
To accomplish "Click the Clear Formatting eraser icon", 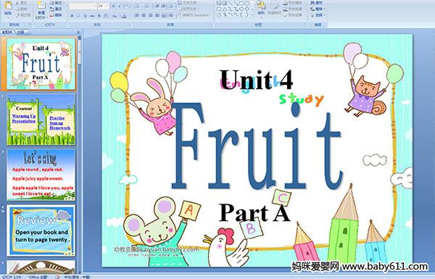I will [127, 6].
